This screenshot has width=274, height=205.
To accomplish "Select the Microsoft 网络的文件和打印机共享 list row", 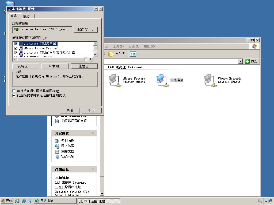I will pos(47,53).
